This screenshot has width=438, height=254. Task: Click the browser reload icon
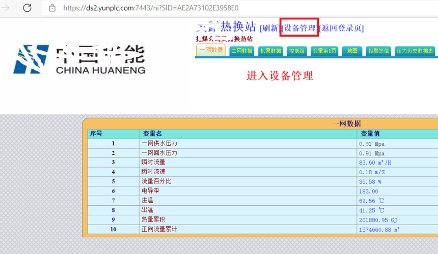pyautogui.click(x=27, y=8)
